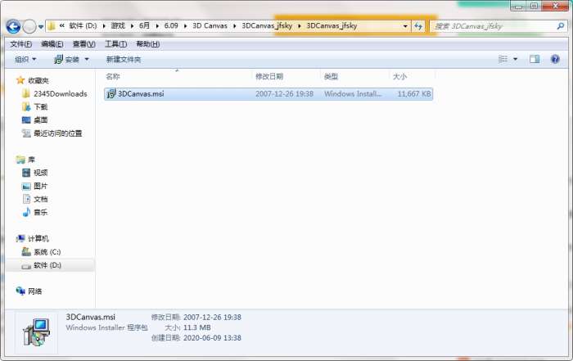Viewport: 573px width, 361px height.
Task: Open the 帮助(H) menu
Action: 147,44
